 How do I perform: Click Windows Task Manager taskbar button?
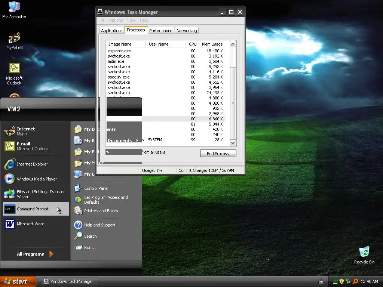(69, 281)
